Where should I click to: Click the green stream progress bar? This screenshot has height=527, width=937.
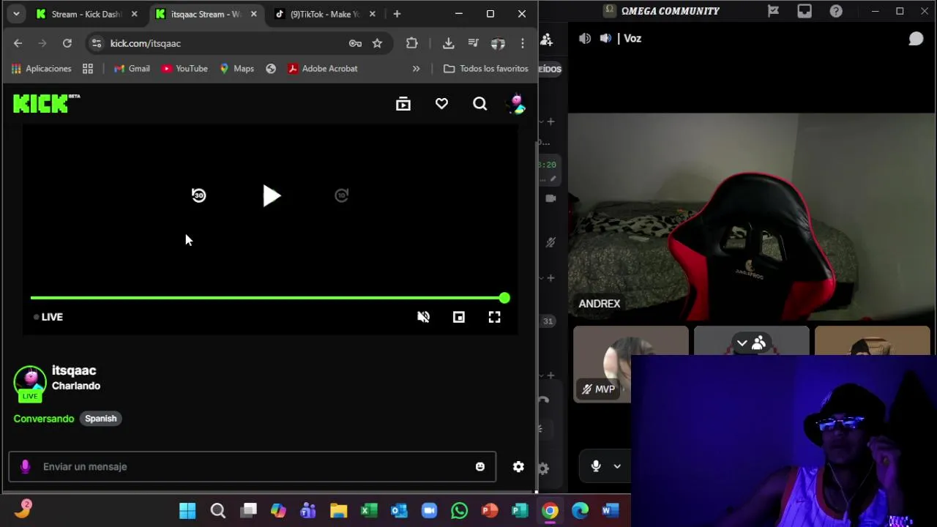pos(267,298)
